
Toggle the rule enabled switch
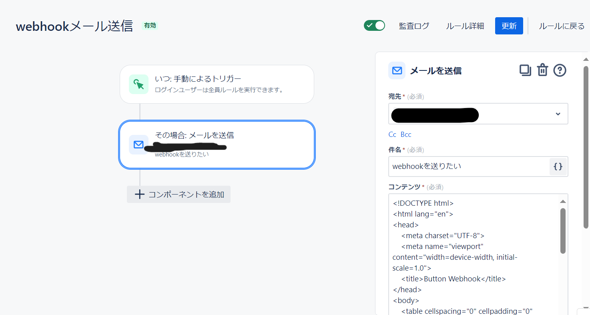point(374,26)
